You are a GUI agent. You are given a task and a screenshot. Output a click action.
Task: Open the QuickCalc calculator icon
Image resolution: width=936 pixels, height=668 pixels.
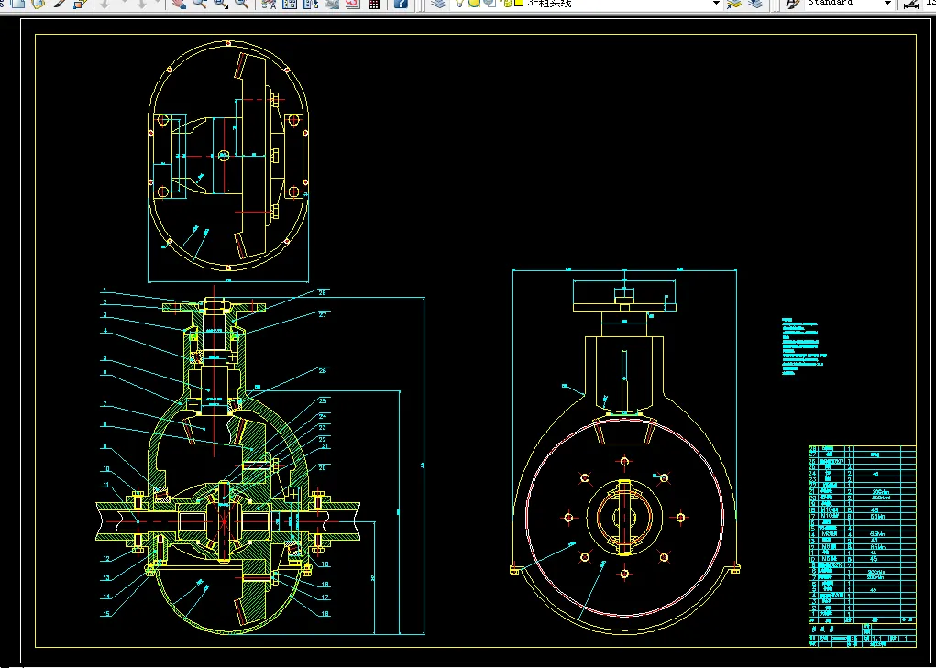(x=374, y=3)
